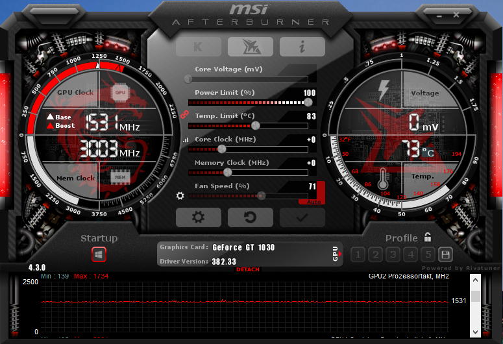Click the Temp. Limit value 83
This screenshot has width=503, height=344.
(311, 116)
